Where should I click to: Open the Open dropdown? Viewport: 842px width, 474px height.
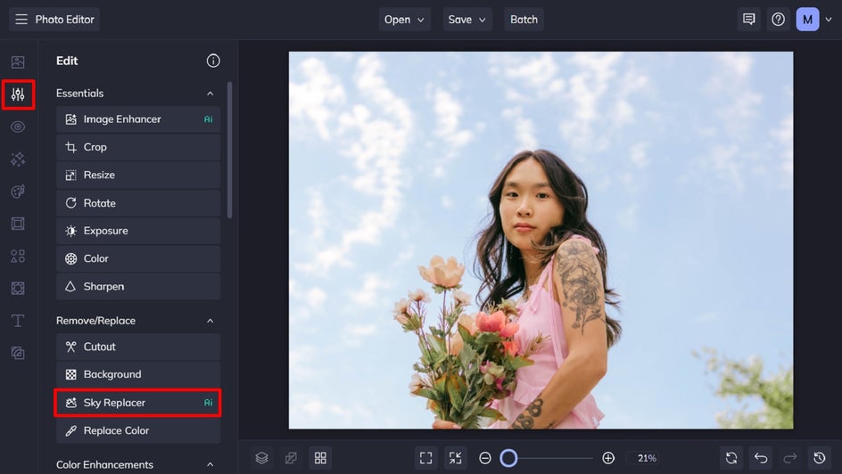pyautogui.click(x=404, y=20)
